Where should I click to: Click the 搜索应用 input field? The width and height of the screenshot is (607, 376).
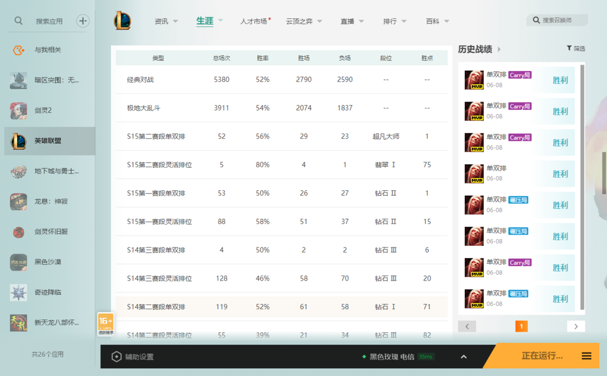tap(49, 21)
